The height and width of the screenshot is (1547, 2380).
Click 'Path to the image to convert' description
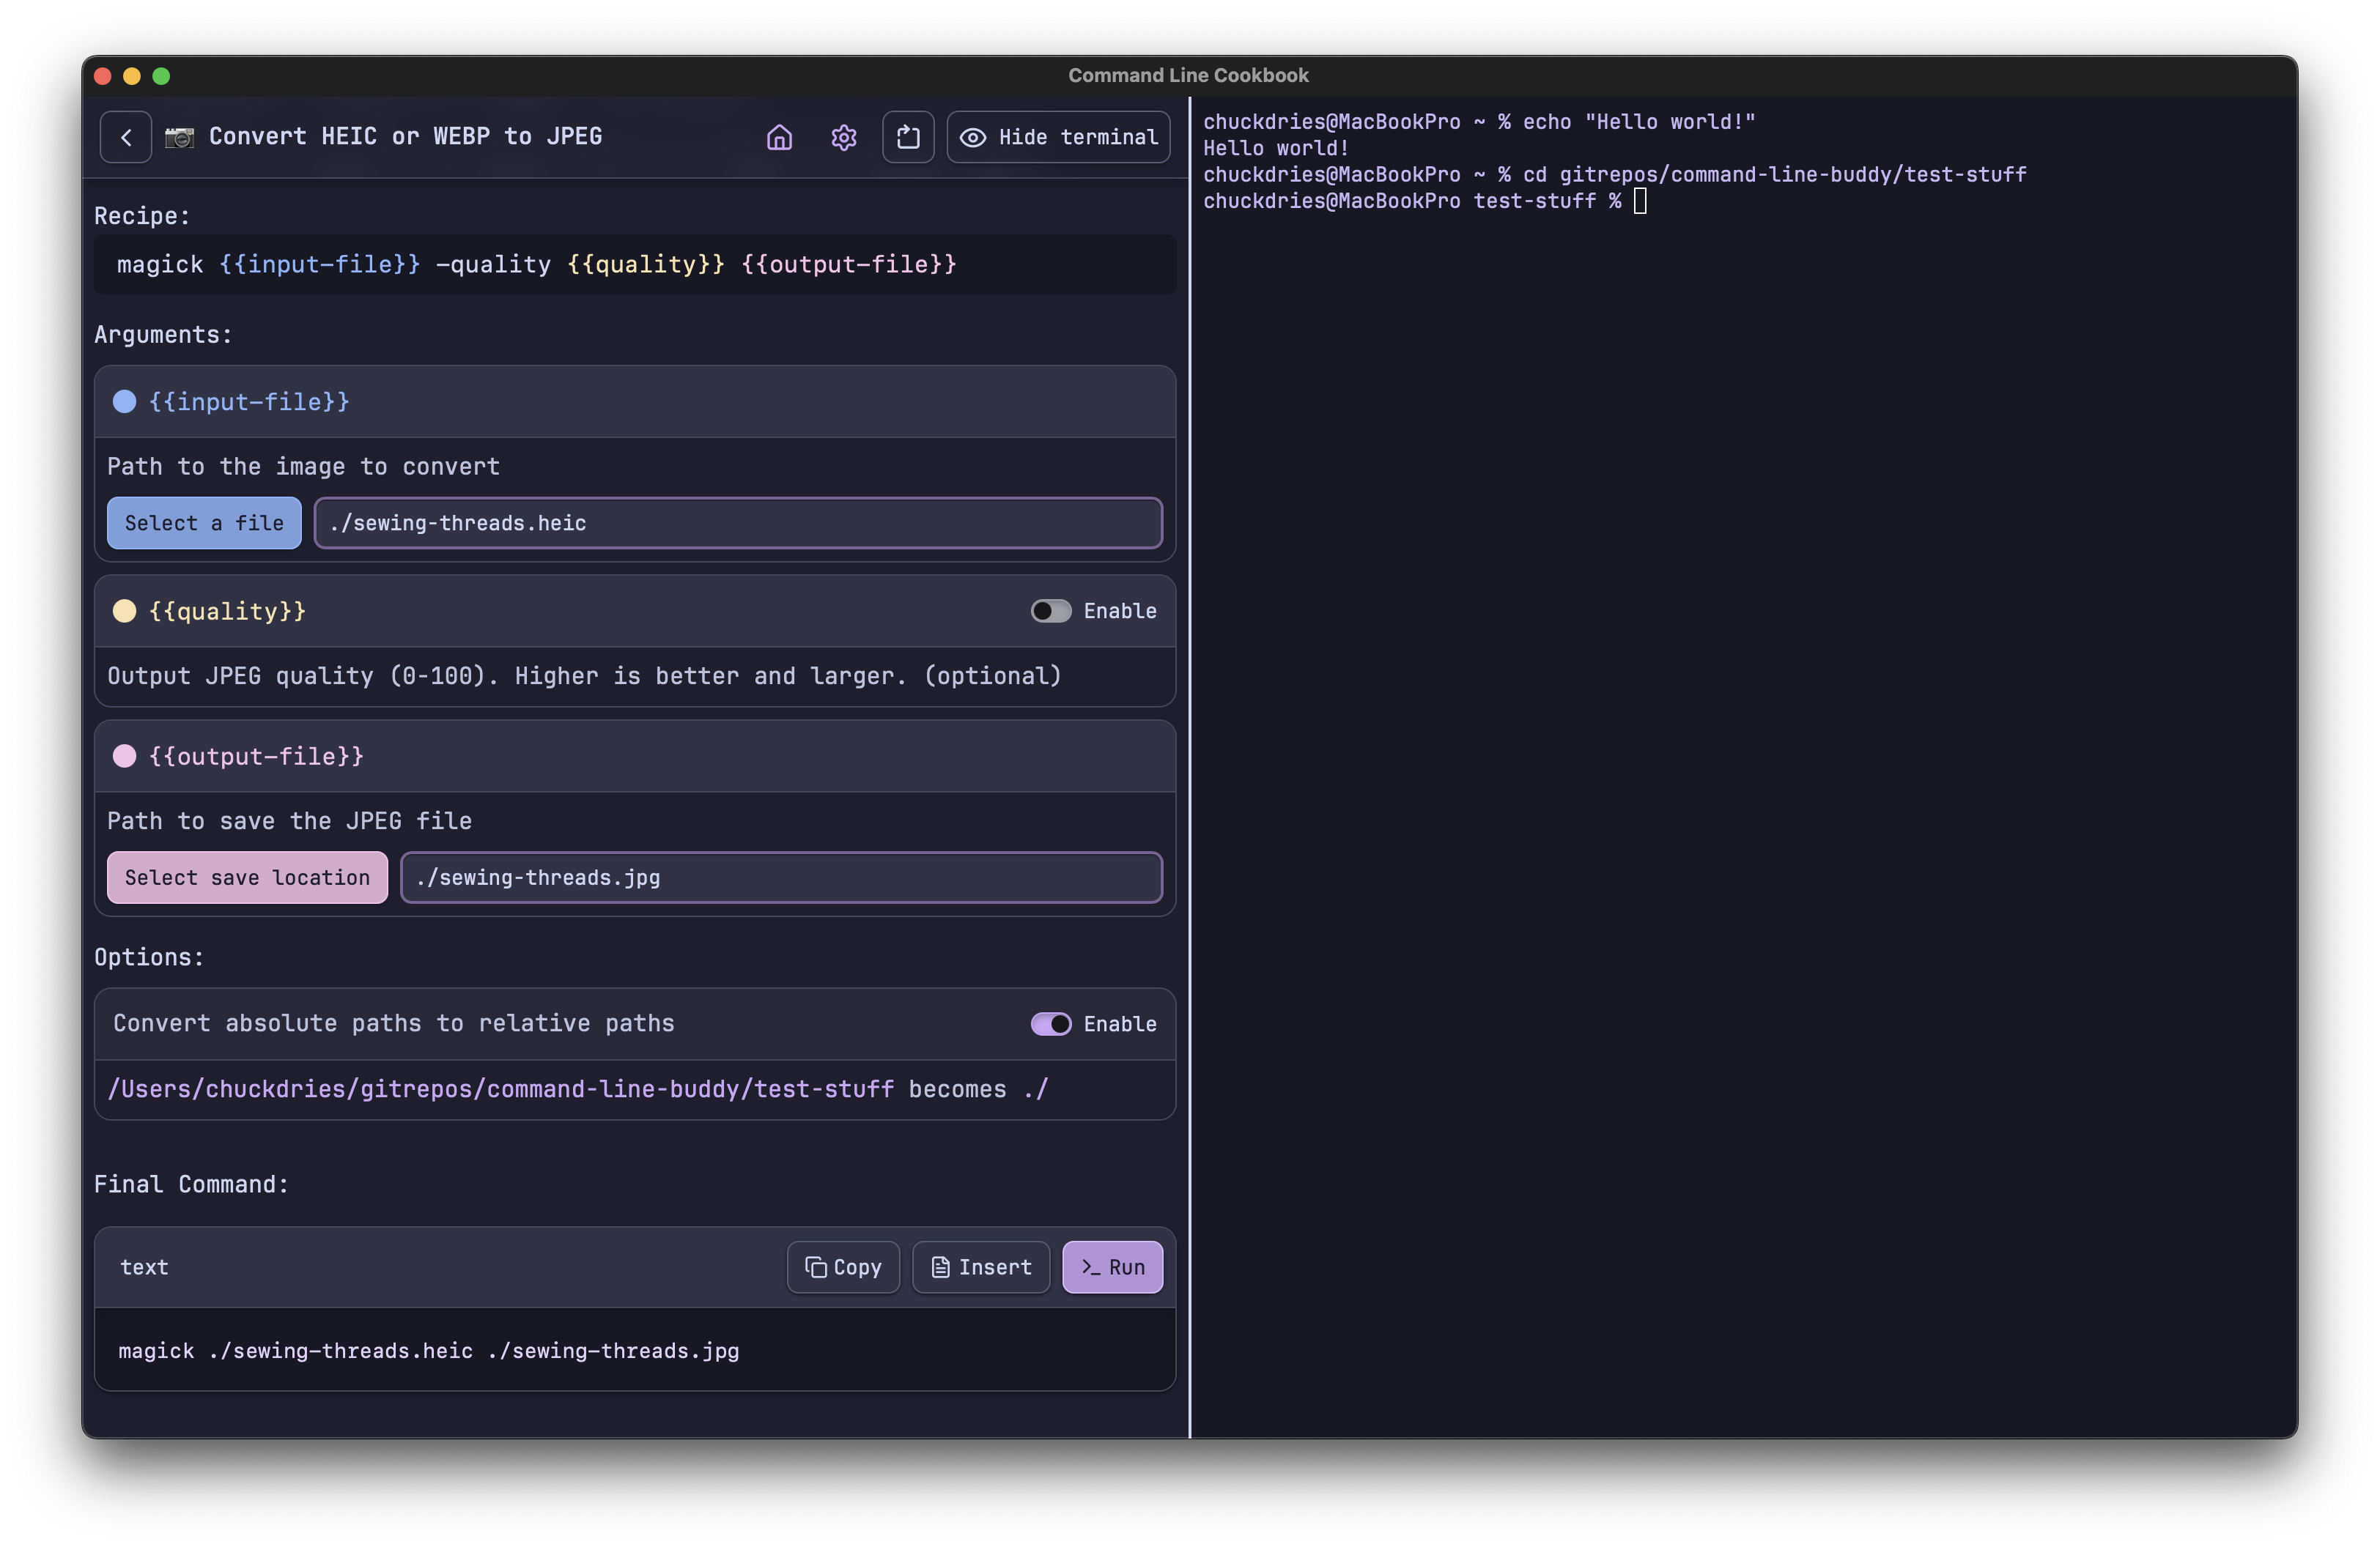coord(303,466)
